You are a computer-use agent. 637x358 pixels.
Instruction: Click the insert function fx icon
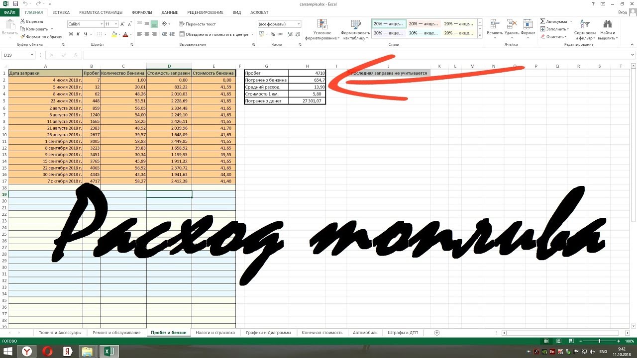click(x=75, y=55)
